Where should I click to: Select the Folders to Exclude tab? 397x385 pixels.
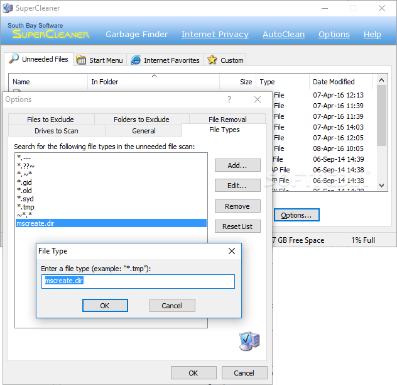[141, 120]
